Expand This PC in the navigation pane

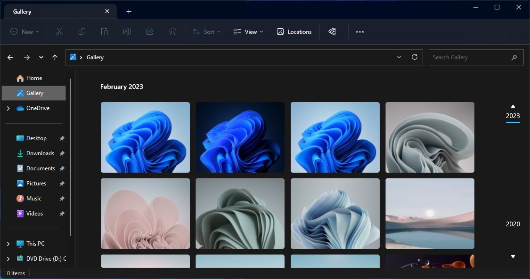(x=8, y=243)
